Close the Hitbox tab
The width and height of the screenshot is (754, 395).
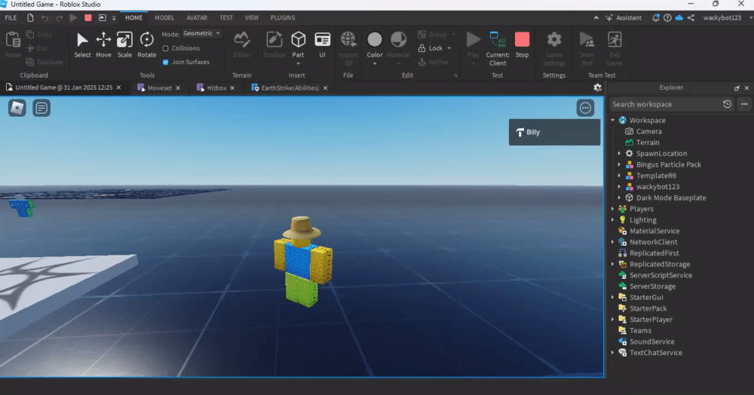[x=232, y=88]
